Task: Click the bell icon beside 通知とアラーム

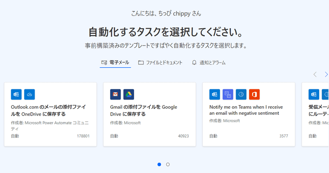Action: point(194,63)
